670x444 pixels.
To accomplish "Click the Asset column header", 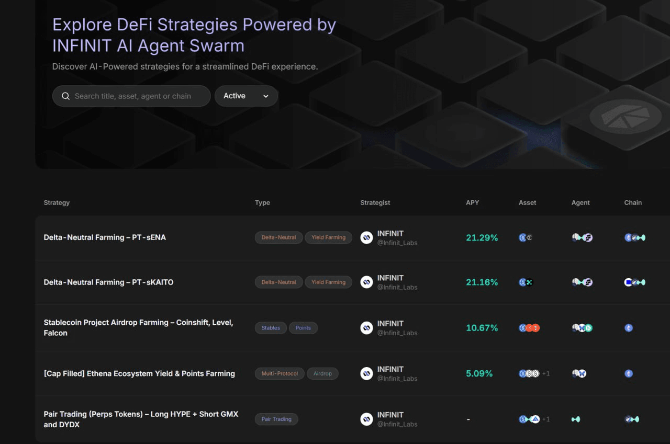I will point(527,202).
